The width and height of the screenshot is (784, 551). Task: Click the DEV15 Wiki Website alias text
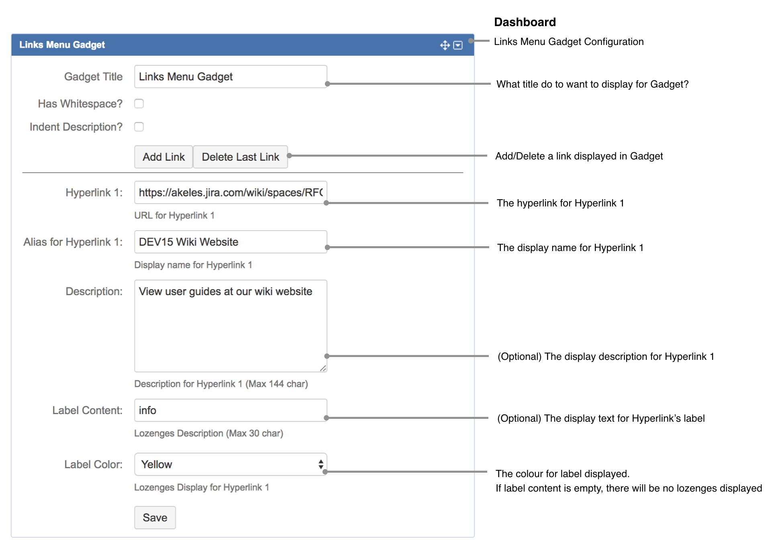pyautogui.click(x=188, y=242)
